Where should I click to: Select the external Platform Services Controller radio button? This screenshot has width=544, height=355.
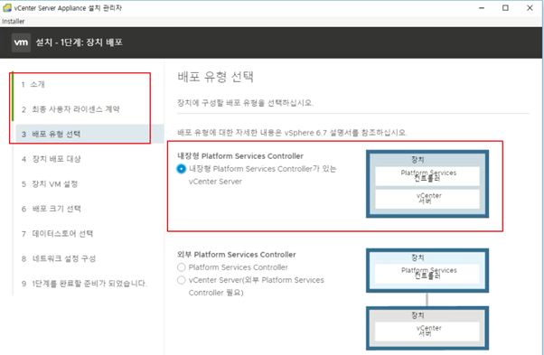click(x=181, y=267)
